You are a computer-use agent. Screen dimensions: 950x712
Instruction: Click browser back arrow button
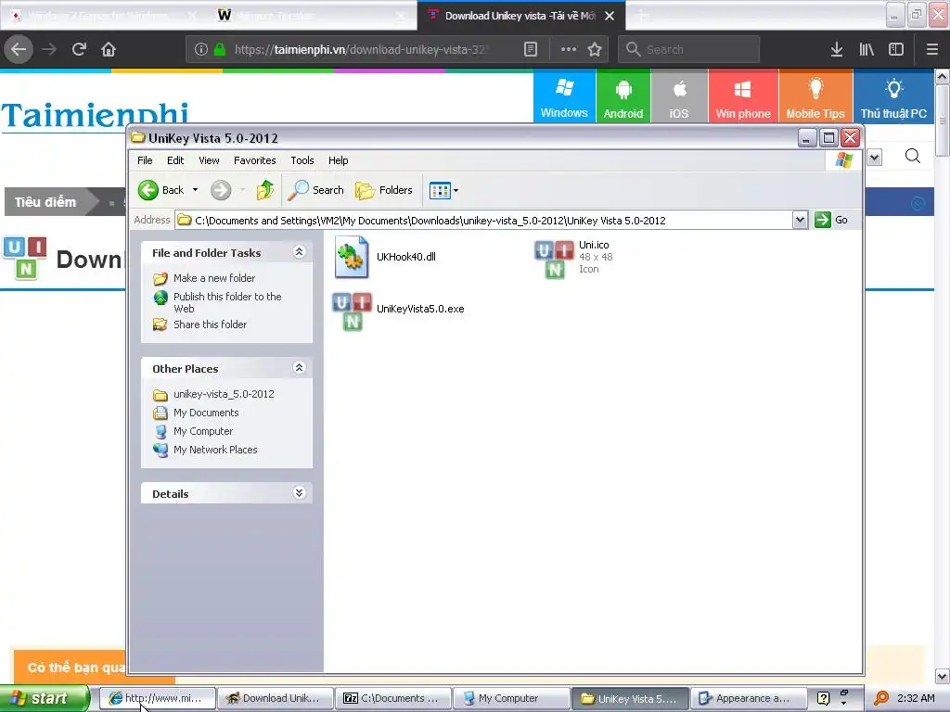(x=19, y=49)
